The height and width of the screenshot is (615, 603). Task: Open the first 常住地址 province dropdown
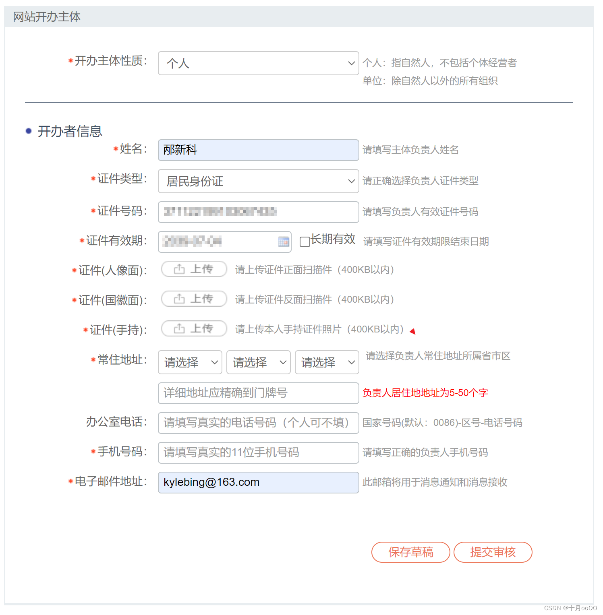[x=190, y=362]
